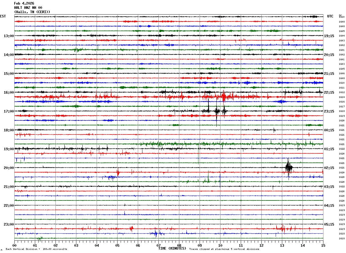Select the station code 'HALT HNZ NM 00'
346x253 pixels.
28,8
